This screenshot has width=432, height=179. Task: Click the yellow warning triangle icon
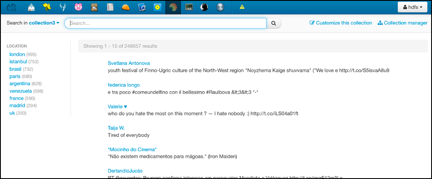pos(242,7)
